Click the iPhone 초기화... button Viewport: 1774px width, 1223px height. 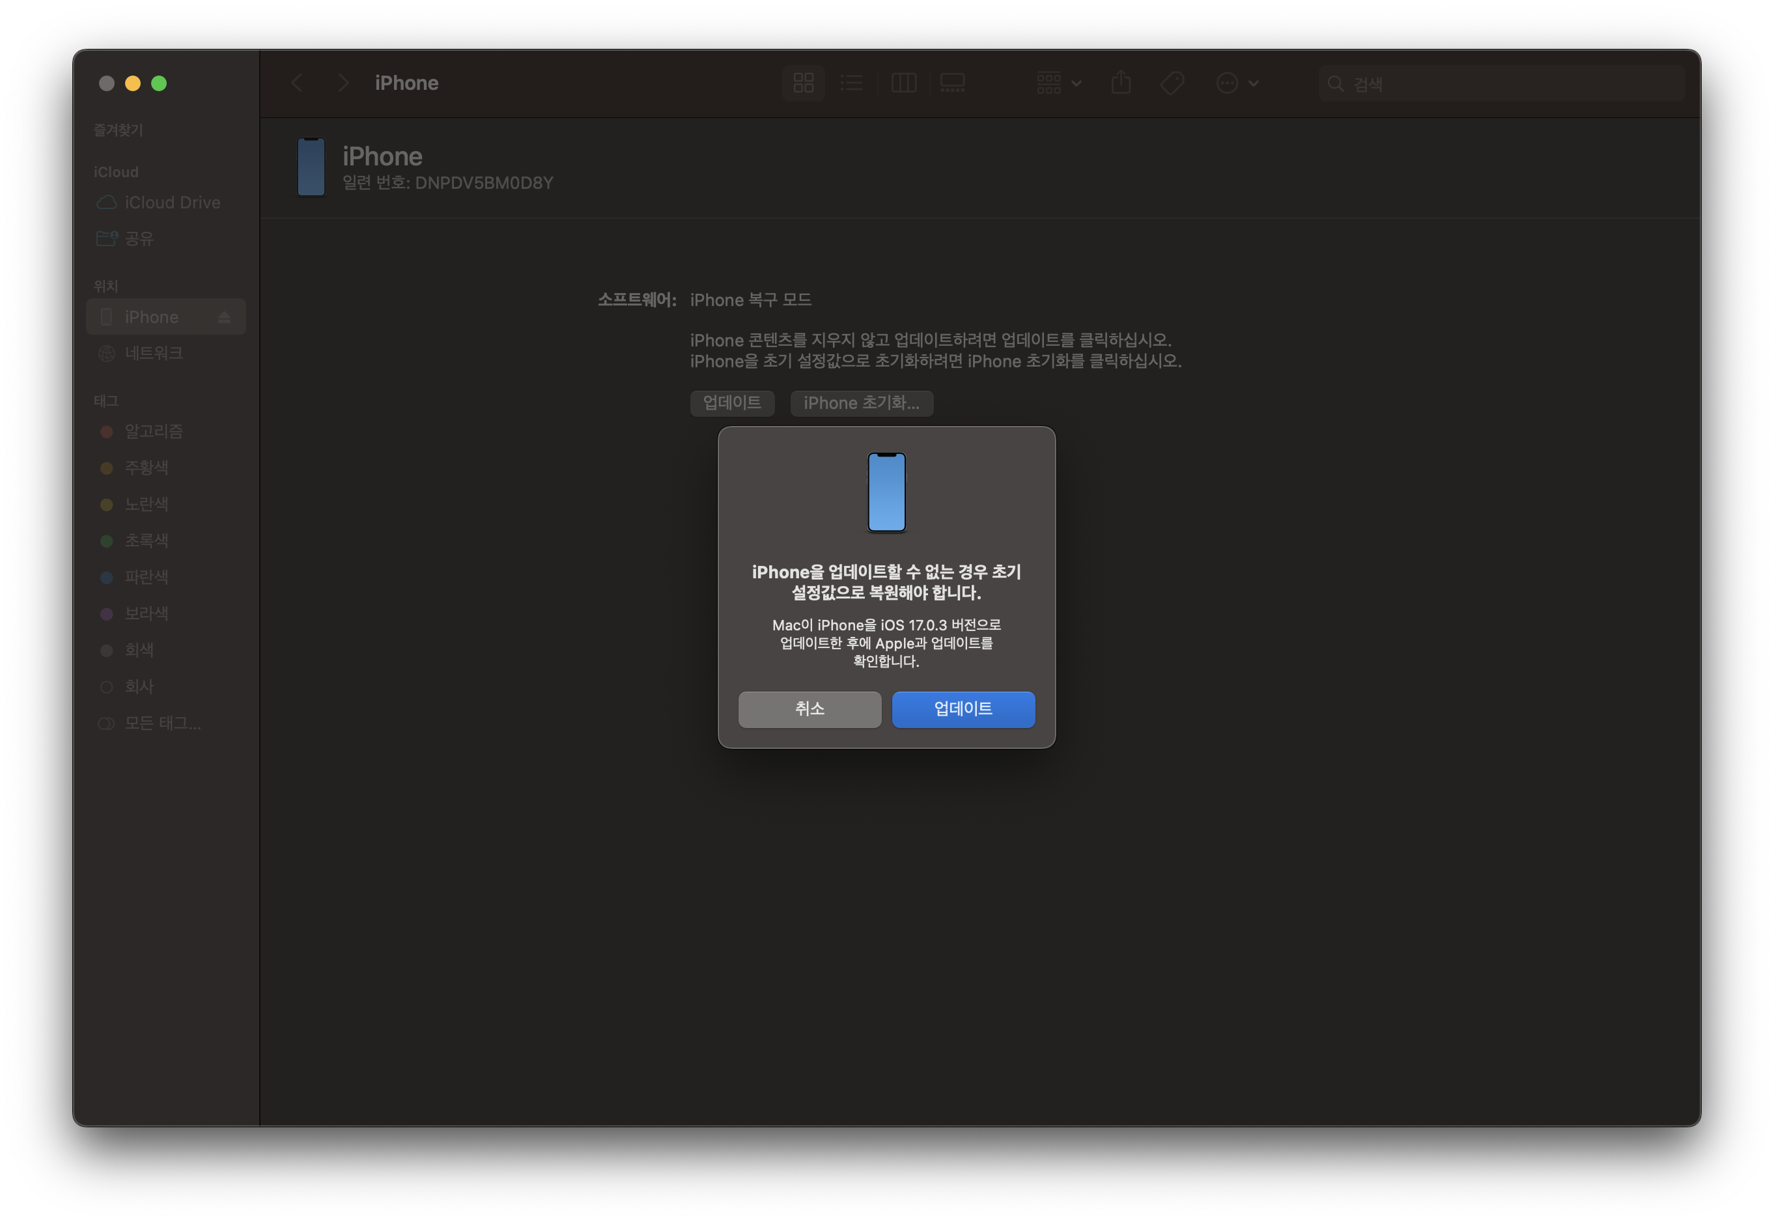(862, 403)
